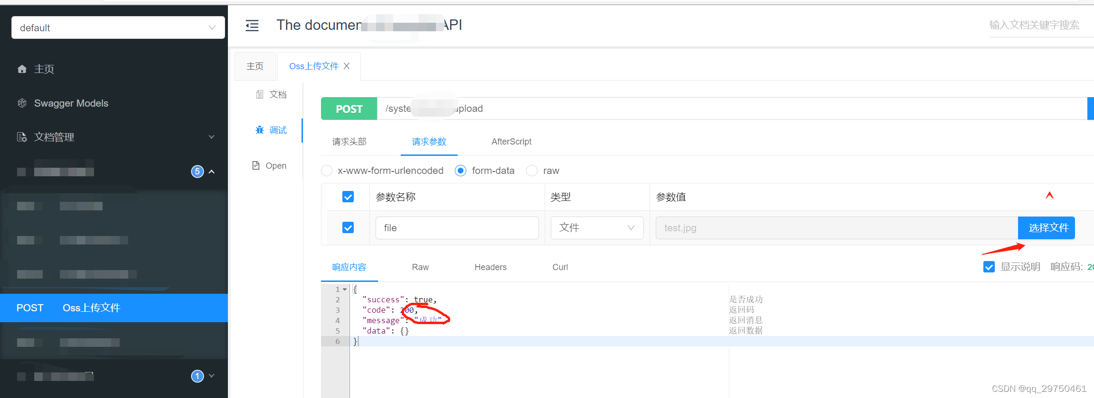
Task: Collapse the sidebar with the menu-fold icon
Action: tap(252, 26)
